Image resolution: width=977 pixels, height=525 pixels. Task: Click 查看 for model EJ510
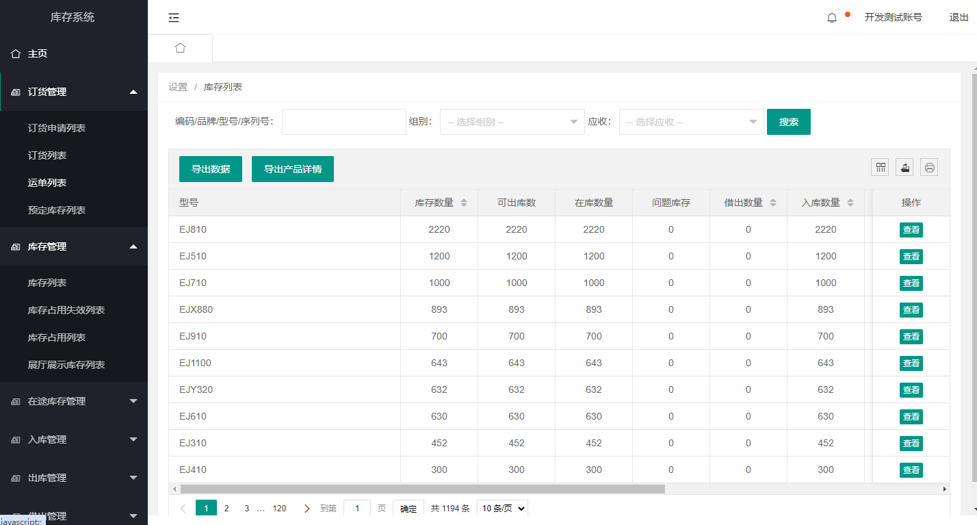click(911, 257)
